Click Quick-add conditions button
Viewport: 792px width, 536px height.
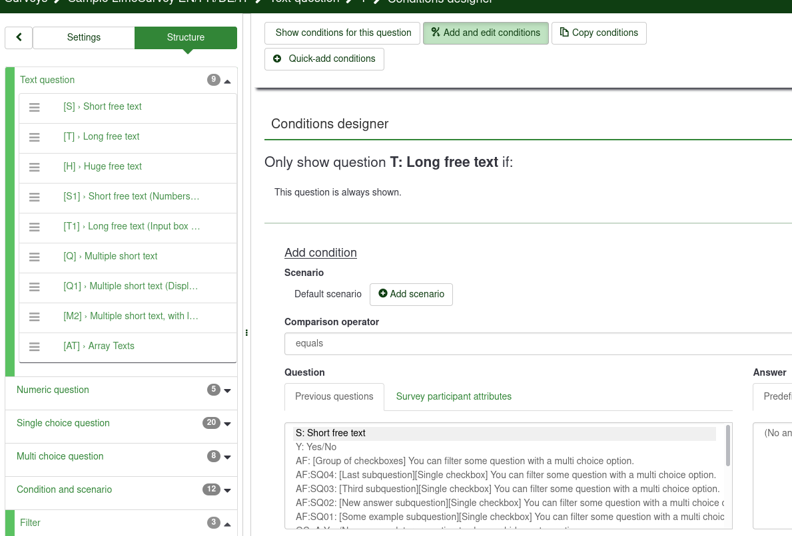pos(324,59)
